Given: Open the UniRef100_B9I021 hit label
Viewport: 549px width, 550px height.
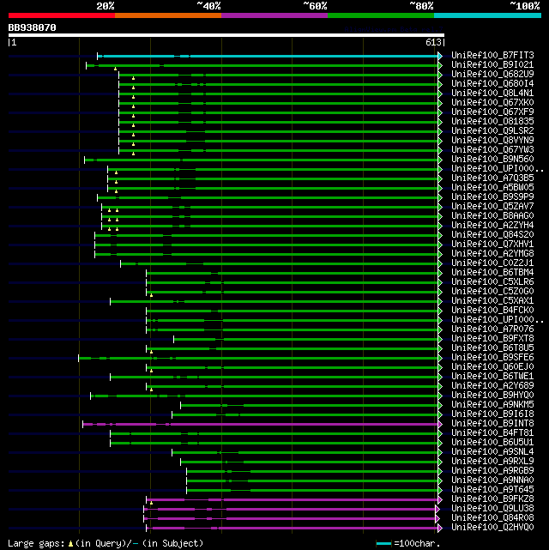Looking at the screenshot, I should coord(492,65).
